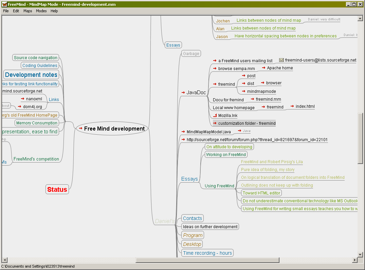Open the Apache home link
This screenshot has height=270, width=365.
tap(280, 68)
